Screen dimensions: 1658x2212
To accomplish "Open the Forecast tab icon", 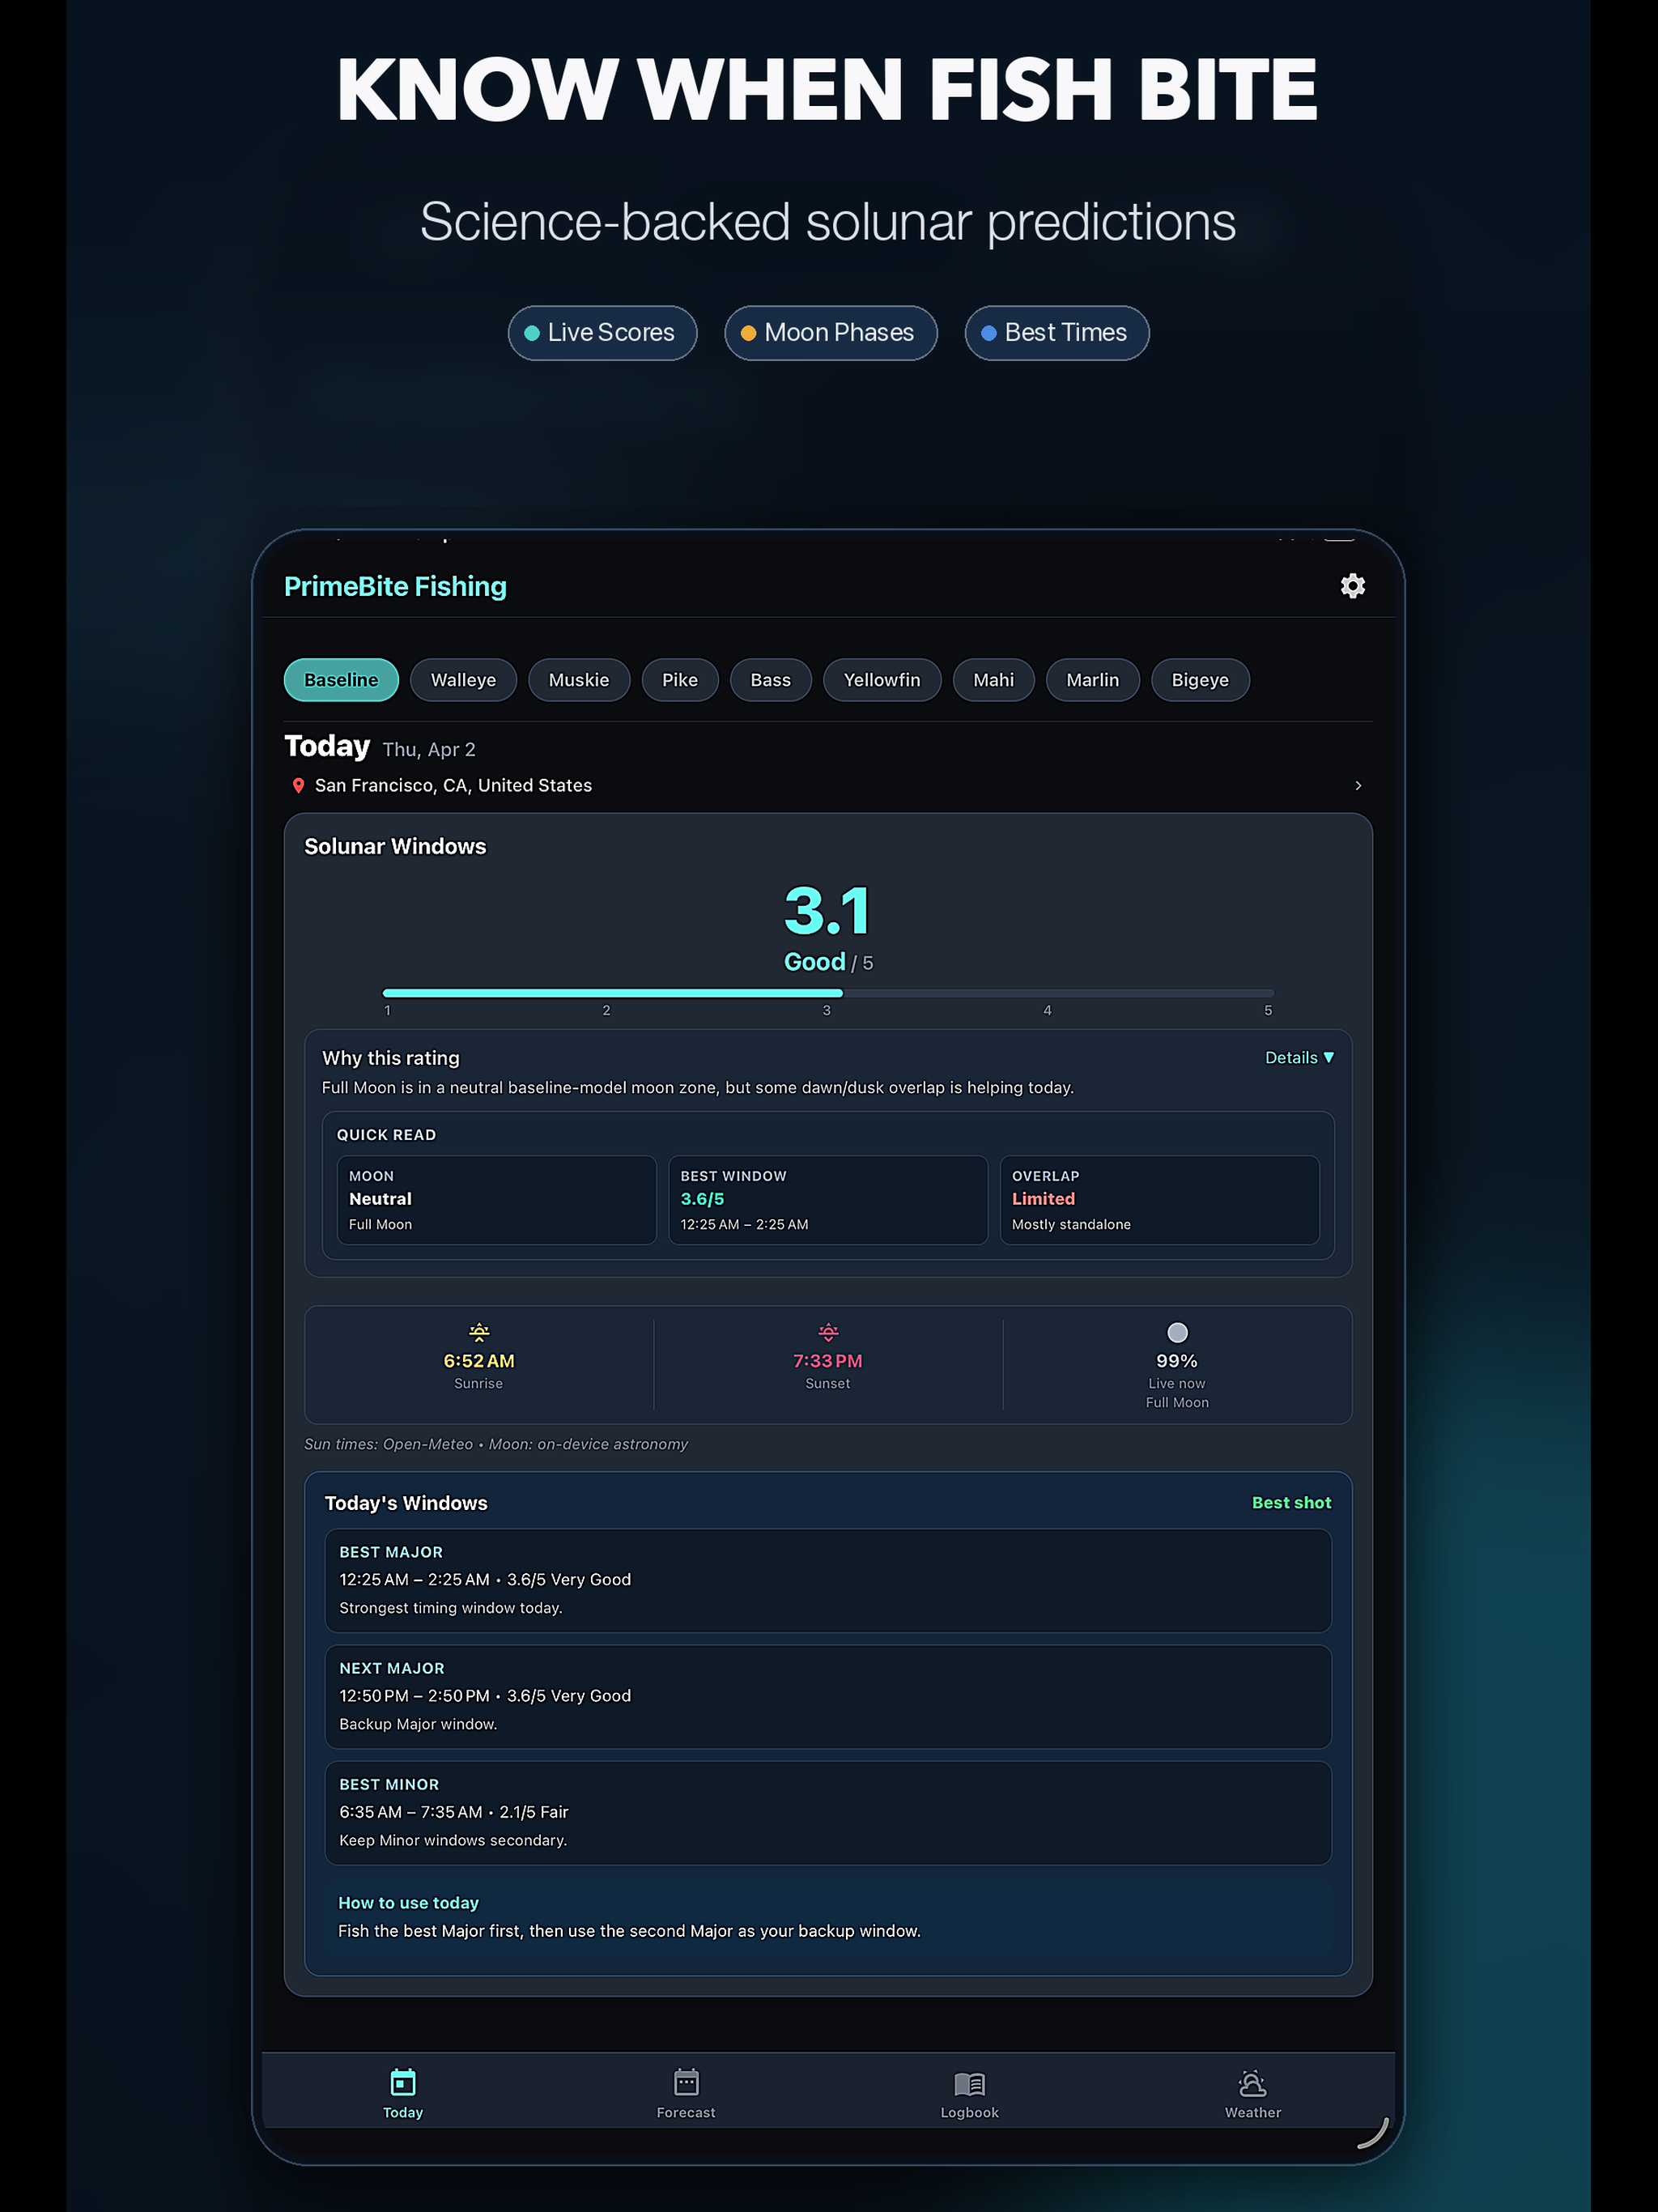I will tap(686, 2083).
